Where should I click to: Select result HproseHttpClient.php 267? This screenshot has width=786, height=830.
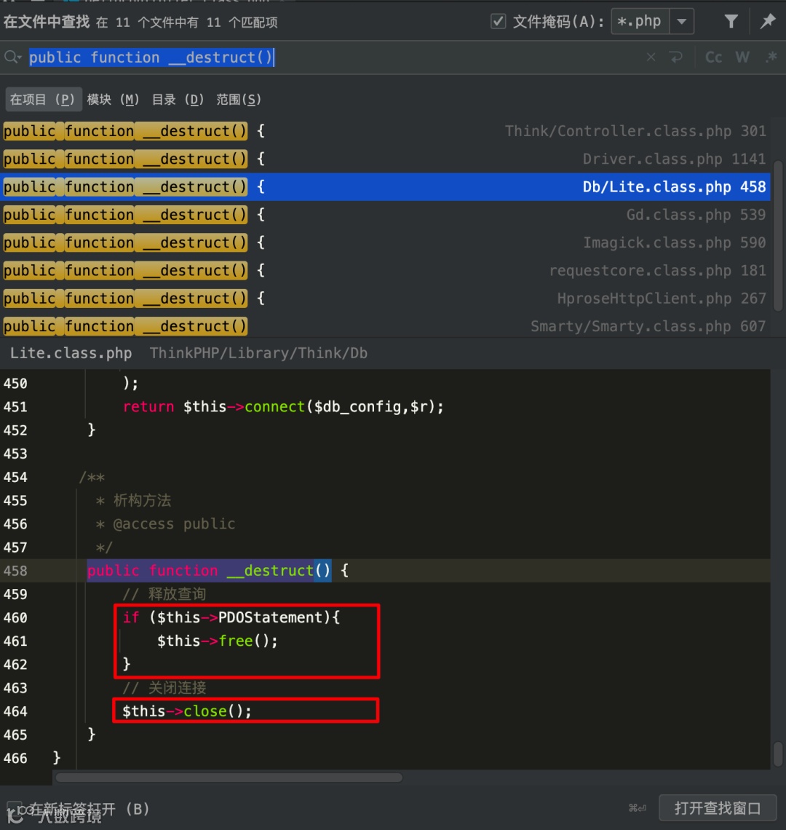pyautogui.click(x=385, y=298)
